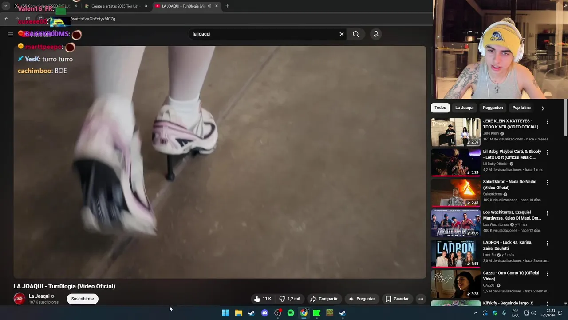Open OBS Studio taskbar icon
The height and width of the screenshot is (320, 568).
point(278,313)
